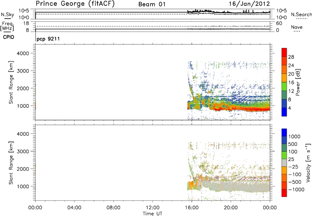This screenshot has width=312, height=216.
Task: Pick the yellow-orange 16–20 dB power segment
Action: coord(284,78)
